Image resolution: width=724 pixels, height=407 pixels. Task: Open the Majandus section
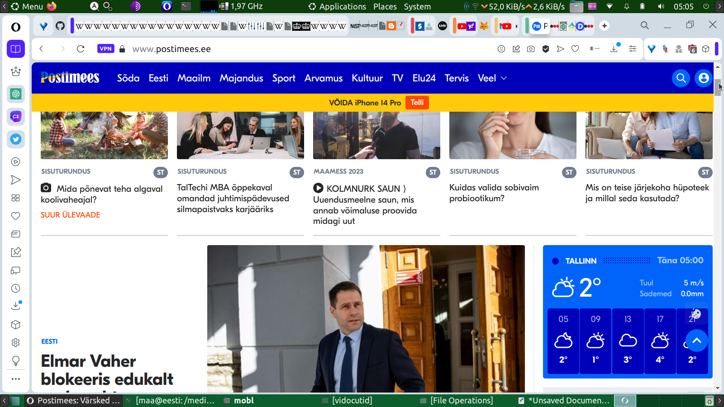[x=241, y=78]
